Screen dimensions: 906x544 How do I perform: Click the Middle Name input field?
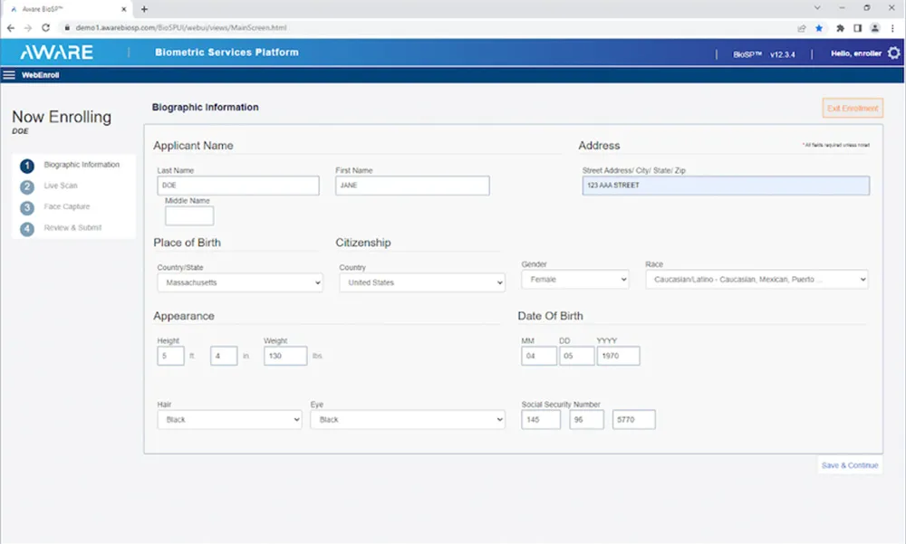click(189, 216)
